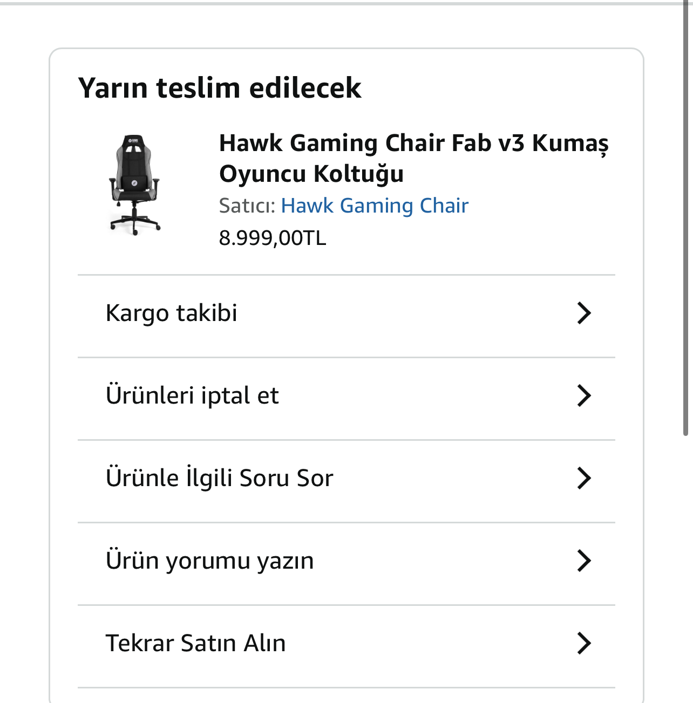Open the Hawk Gaming Chair seller link

tap(375, 206)
